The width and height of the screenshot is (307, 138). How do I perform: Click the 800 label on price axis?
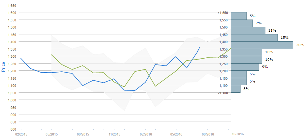14,129
